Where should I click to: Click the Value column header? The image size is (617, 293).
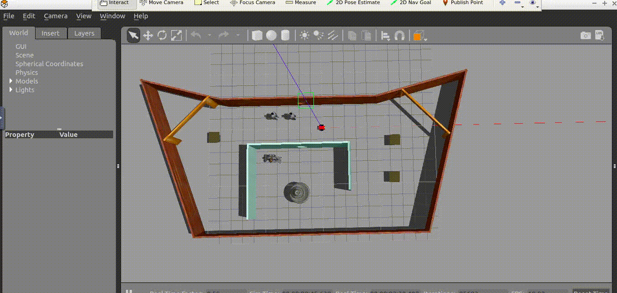[x=68, y=135]
